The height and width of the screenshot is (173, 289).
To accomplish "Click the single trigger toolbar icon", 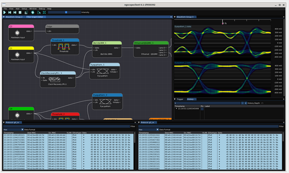I will click(x=10, y=12).
